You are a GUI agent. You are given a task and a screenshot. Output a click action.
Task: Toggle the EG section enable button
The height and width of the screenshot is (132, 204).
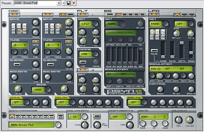(x=110, y=15)
